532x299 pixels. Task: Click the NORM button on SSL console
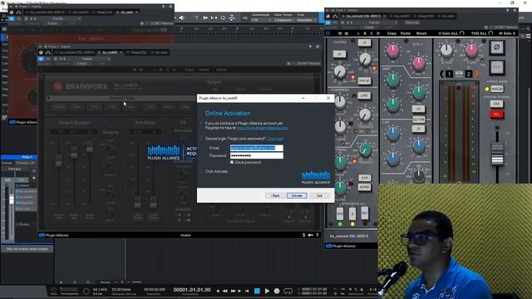coord(364,187)
